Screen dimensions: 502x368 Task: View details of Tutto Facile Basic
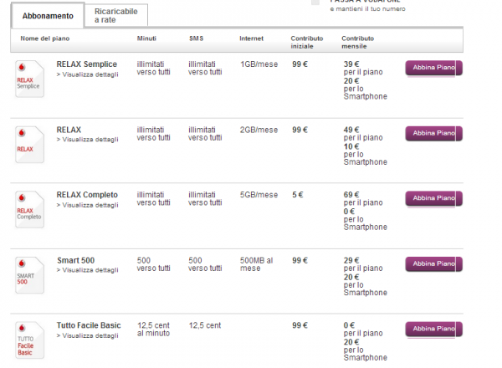click(87, 335)
